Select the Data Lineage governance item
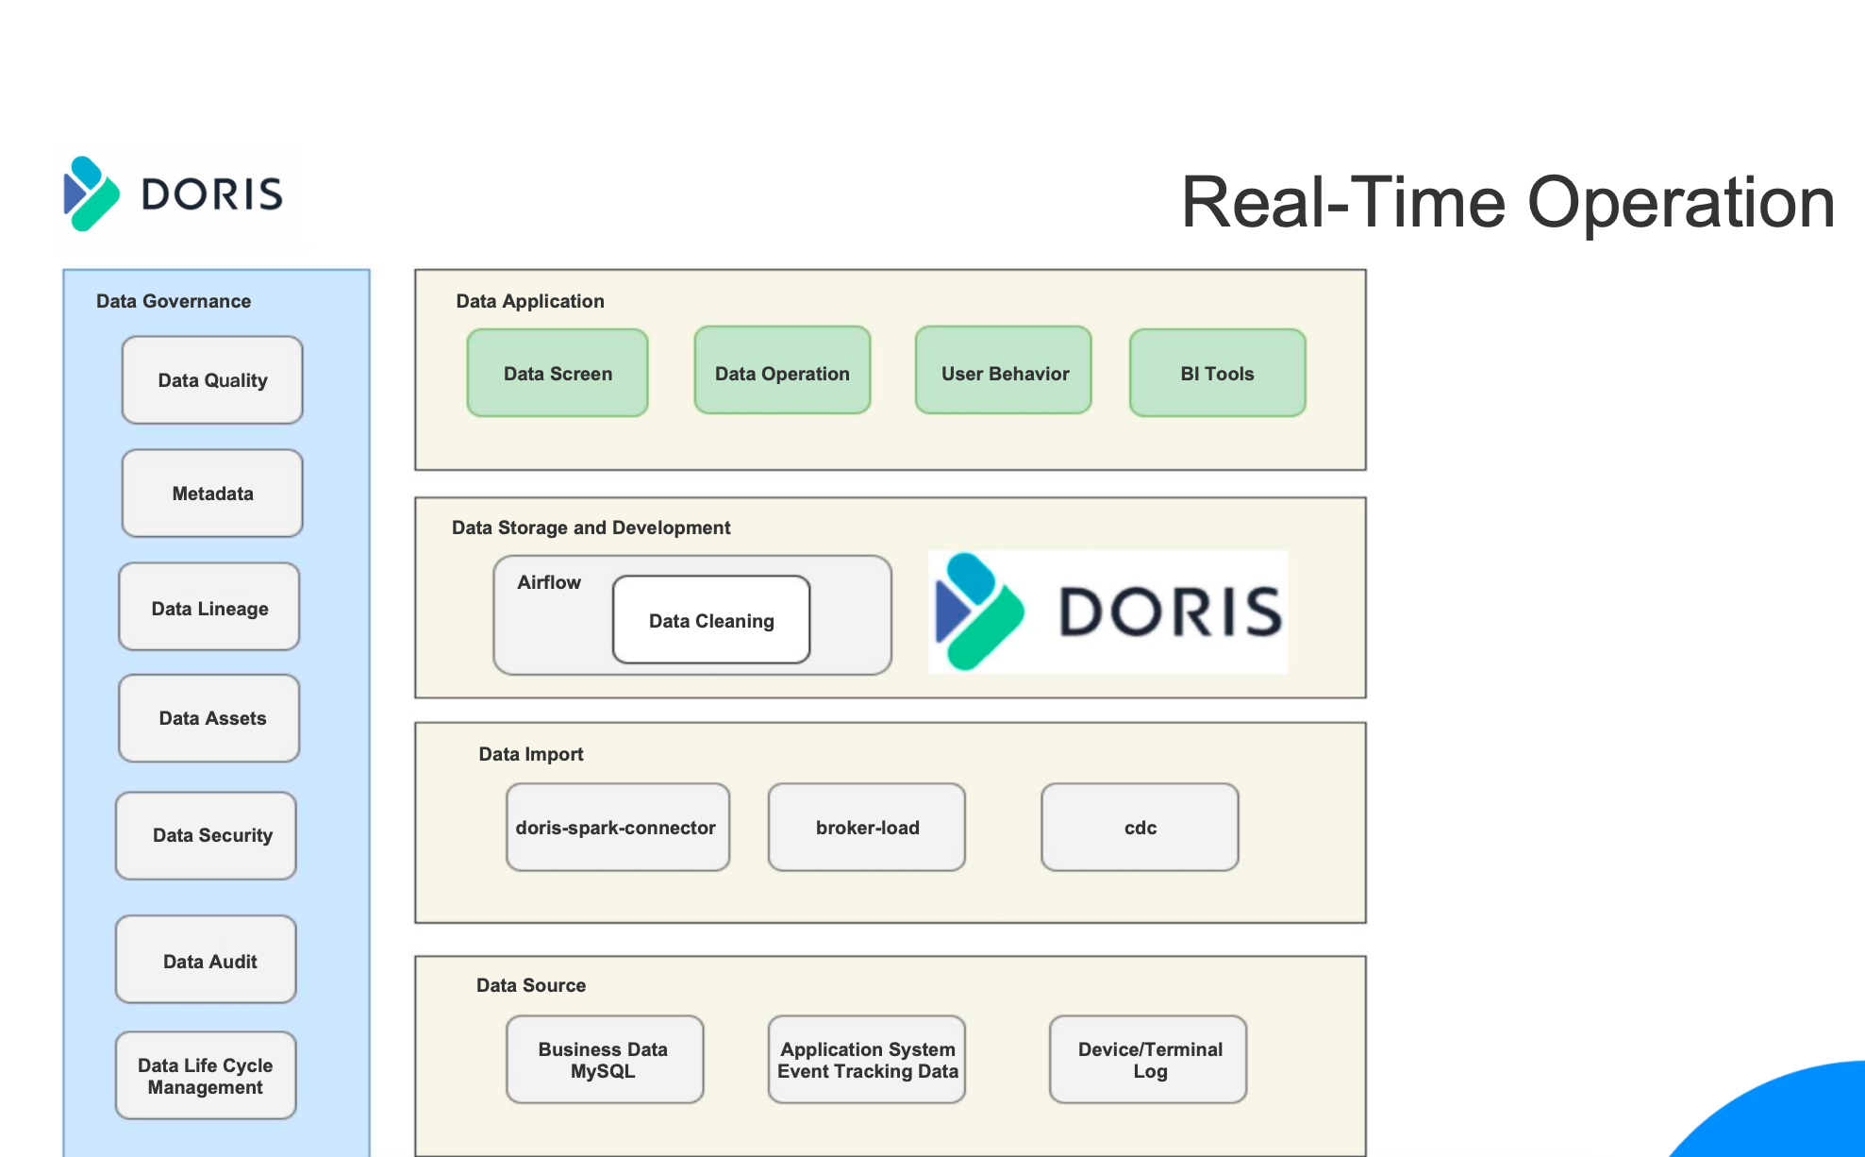The image size is (1865, 1157). pyautogui.click(x=213, y=609)
